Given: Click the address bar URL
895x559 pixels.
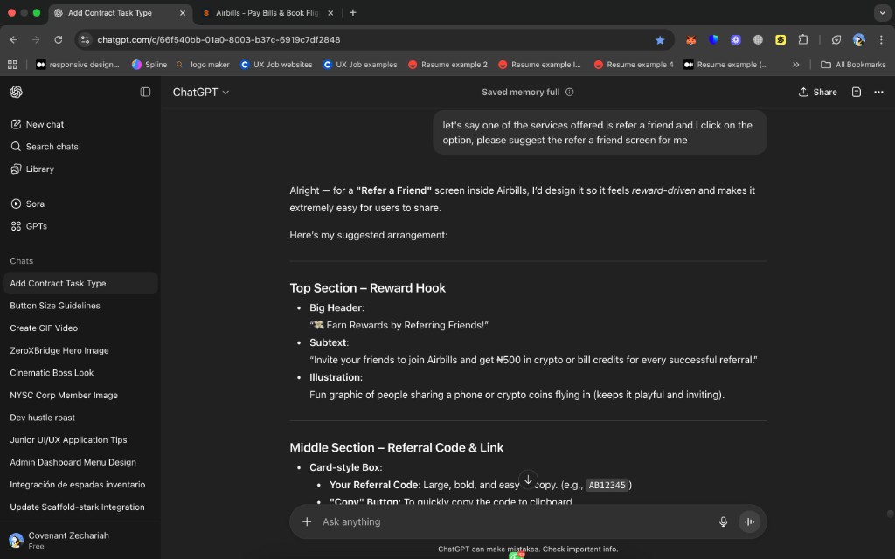Looking at the screenshot, I should (x=219, y=39).
